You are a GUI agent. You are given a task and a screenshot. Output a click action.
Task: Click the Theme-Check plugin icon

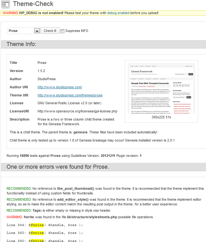[6, 4]
